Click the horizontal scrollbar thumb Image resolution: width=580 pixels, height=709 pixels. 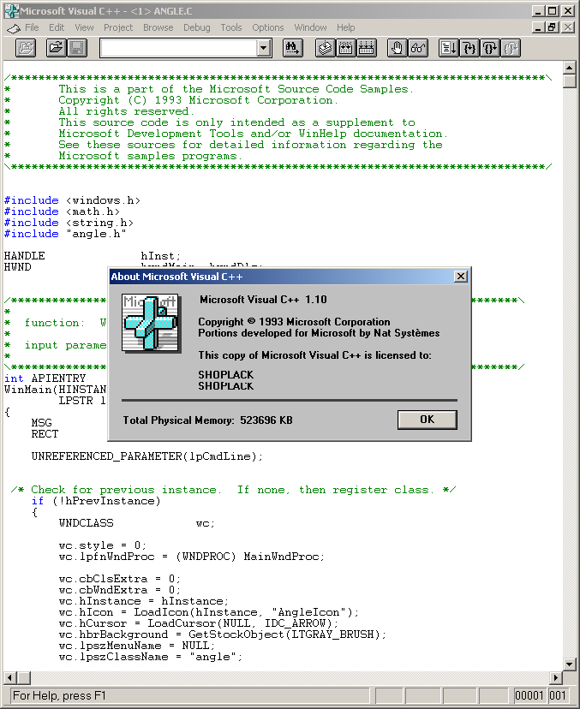click(x=24, y=677)
